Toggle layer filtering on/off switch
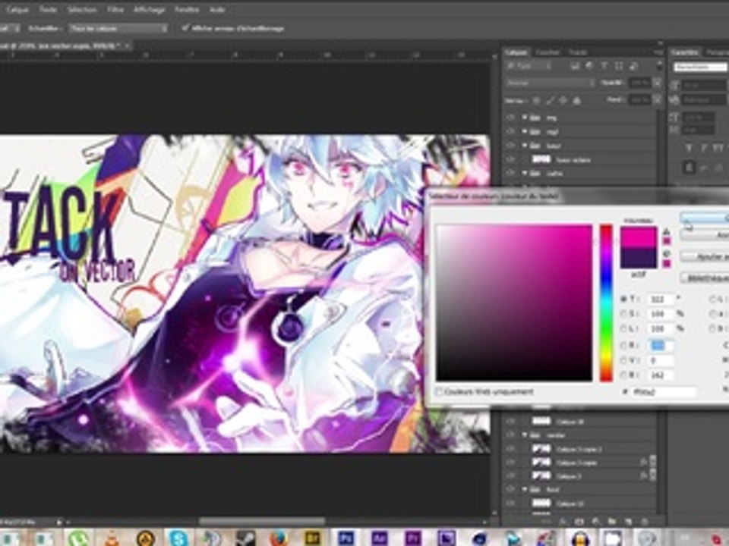Screen dimensions: 729x546 (659, 66)
